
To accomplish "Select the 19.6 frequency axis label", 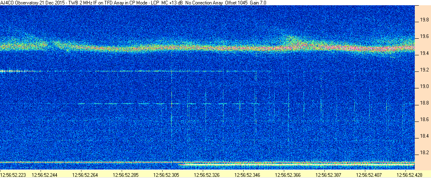I will click(x=424, y=37).
